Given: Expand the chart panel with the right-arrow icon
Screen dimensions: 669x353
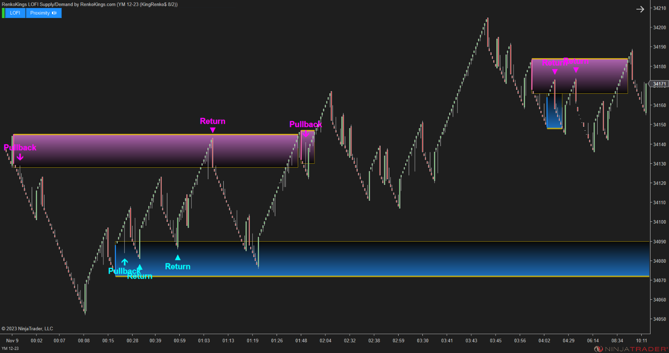Looking at the screenshot, I should coord(640,9).
